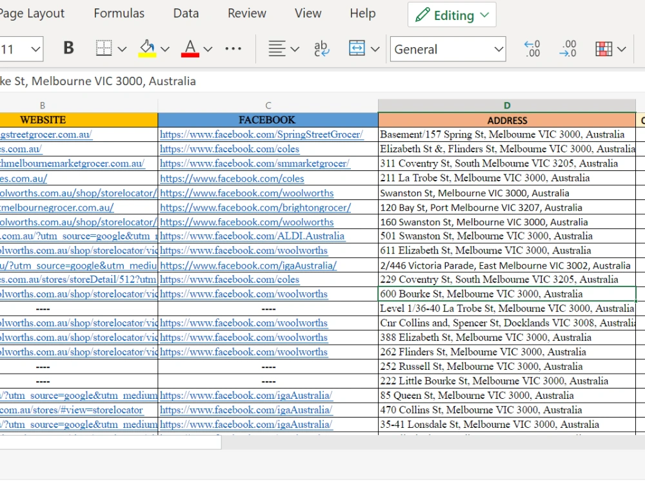
Task: Click merge and center icon
Action: pyautogui.click(x=357, y=48)
